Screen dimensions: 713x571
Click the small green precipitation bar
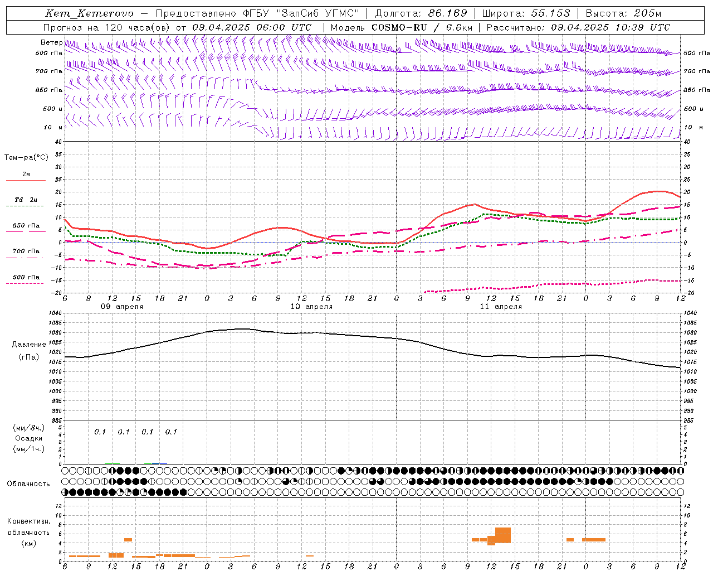tap(156, 463)
